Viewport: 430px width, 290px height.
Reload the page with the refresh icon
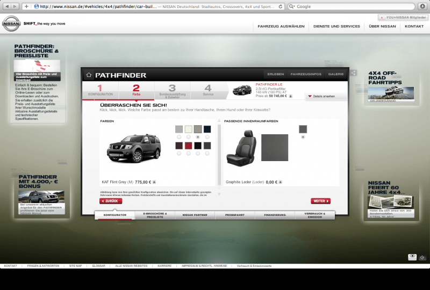(280, 6)
